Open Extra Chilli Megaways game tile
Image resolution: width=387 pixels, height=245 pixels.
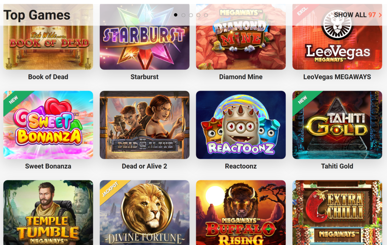(337, 213)
